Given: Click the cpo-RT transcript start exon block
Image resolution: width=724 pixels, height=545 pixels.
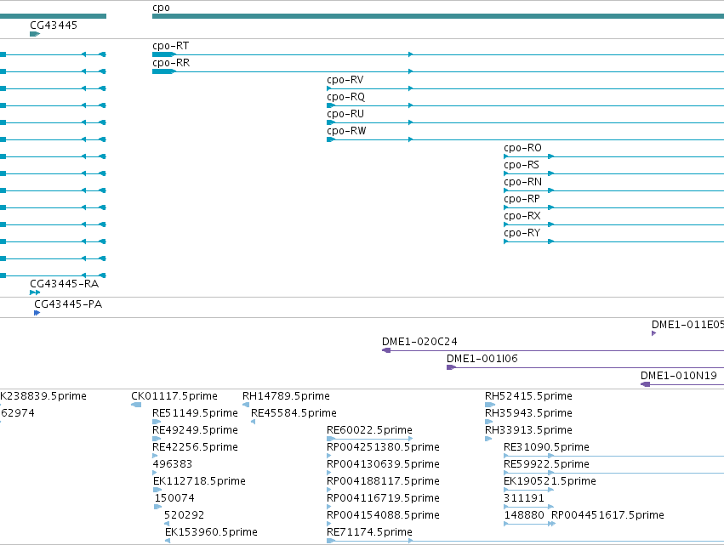Looking at the screenshot, I should point(164,54).
